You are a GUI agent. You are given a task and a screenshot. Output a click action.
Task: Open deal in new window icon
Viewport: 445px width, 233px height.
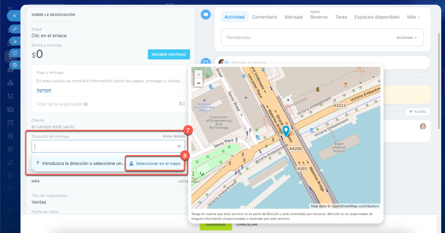[x=15, y=53]
